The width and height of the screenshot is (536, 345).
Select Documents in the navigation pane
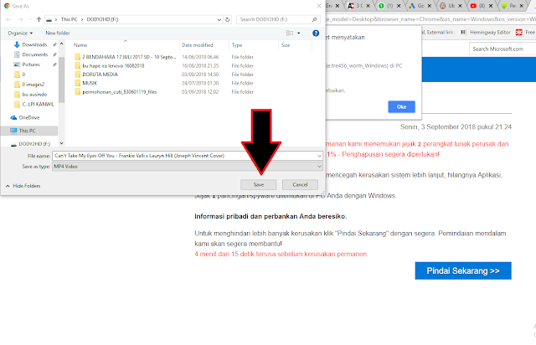[34, 54]
